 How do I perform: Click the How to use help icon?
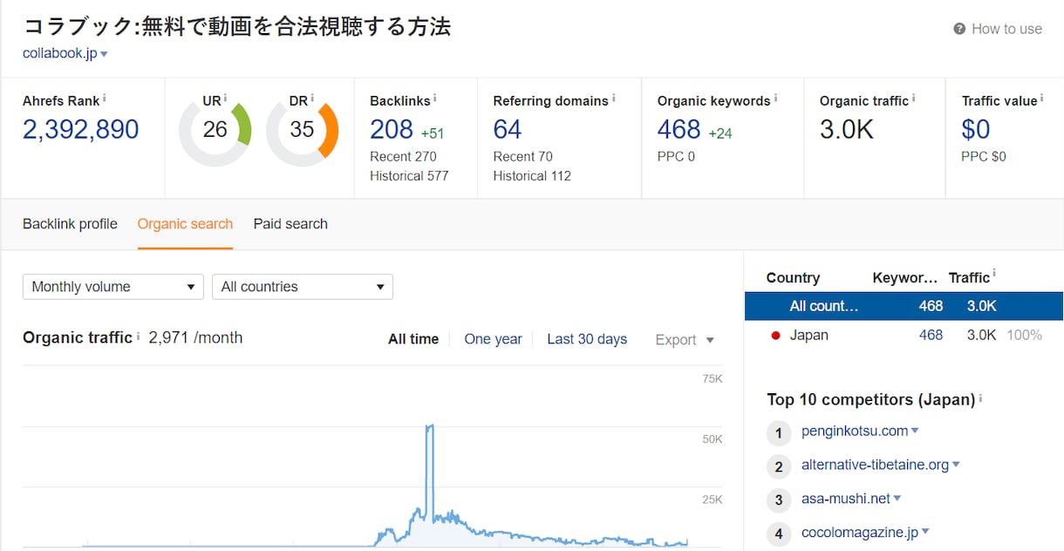pos(959,29)
